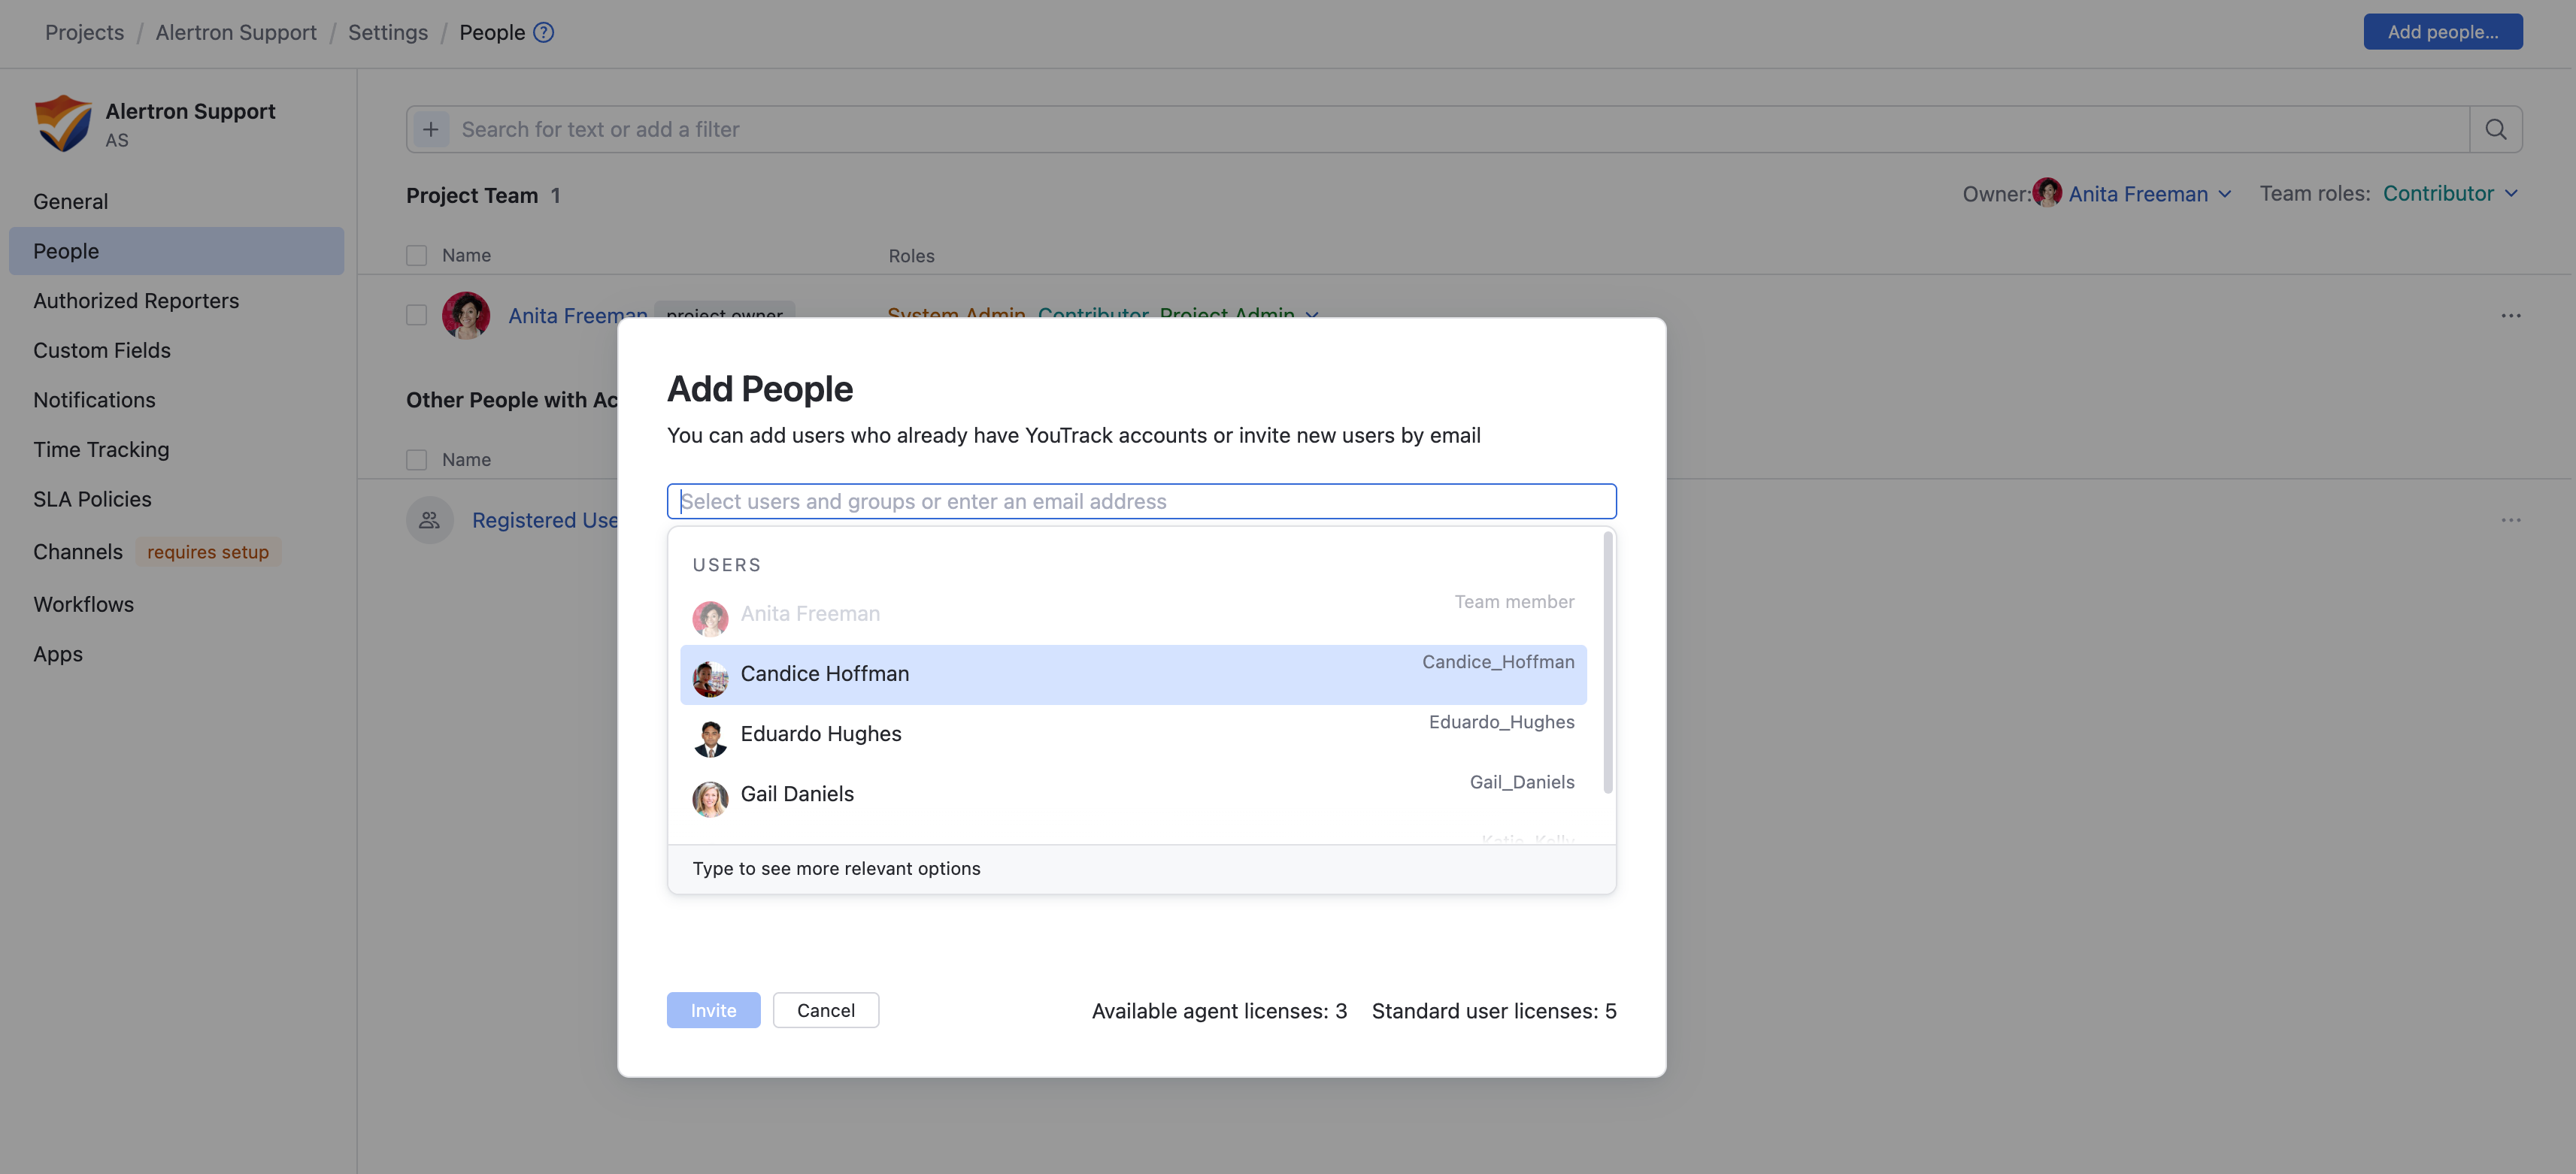Image resolution: width=2576 pixels, height=1174 pixels.
Task: Click the 'requires setup' badge
Action: (208, 552)
